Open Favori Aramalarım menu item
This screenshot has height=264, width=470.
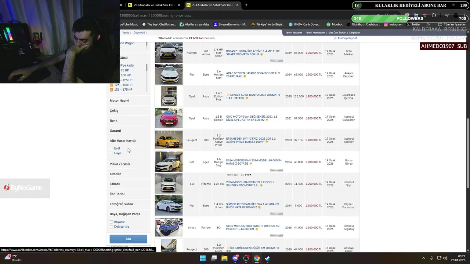[x=315, y=33]
